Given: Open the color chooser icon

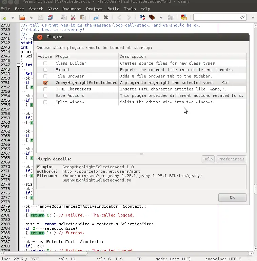Looking at the screenshot, I should [184, 17].
